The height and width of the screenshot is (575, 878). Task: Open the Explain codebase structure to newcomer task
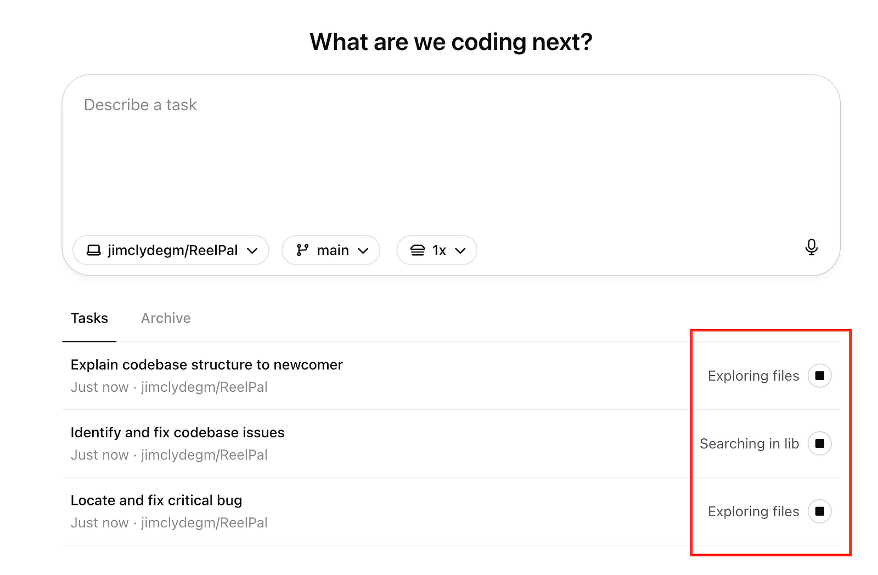click(207, 365)
